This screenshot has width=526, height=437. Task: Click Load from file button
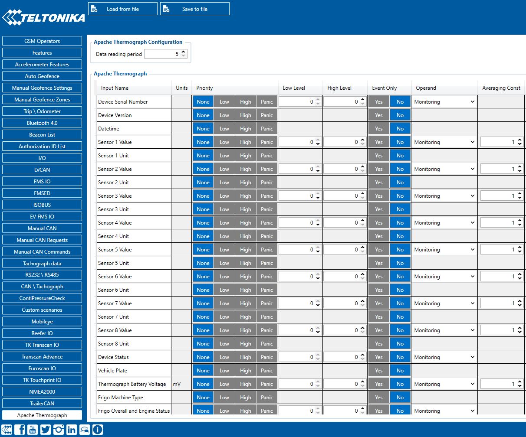coord(123,9)
